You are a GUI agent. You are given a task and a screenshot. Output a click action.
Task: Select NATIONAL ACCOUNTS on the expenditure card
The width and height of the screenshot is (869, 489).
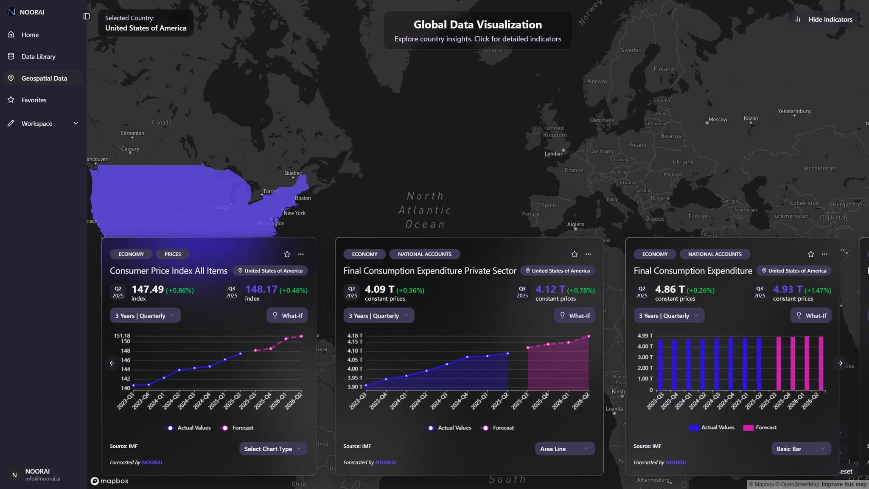click(x=715, y=254)
